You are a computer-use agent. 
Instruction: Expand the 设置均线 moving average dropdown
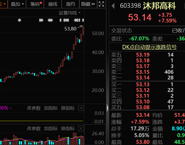70,13
